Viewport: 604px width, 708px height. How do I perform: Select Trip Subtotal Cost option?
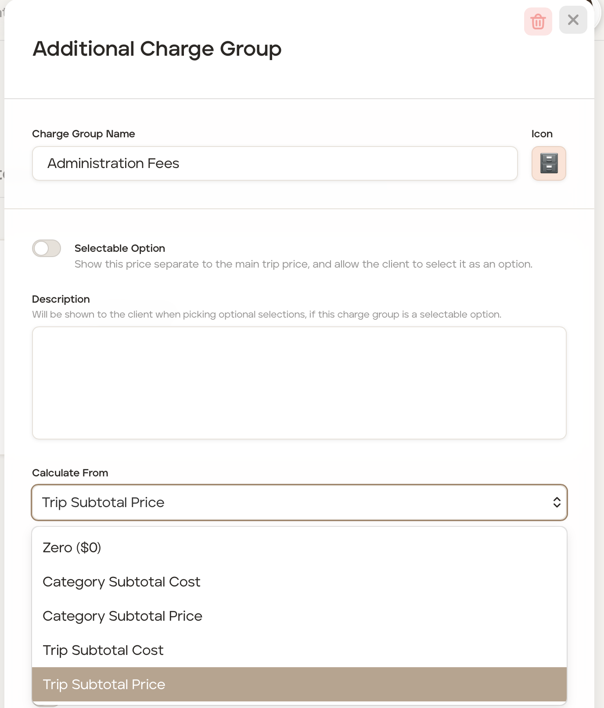click(103, 650)
